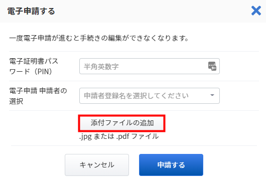Screen dimensions: 266x182
Task: Click the キャンセル button
Action: point(97,165)
